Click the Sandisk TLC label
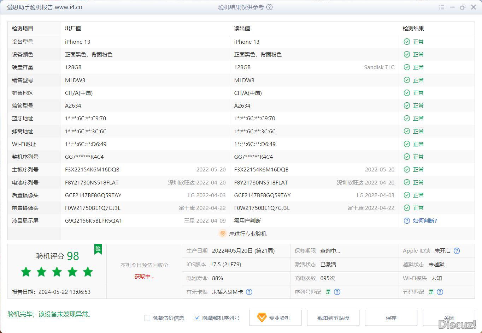The height and width of the screenshot is (333, 482). 379,67
